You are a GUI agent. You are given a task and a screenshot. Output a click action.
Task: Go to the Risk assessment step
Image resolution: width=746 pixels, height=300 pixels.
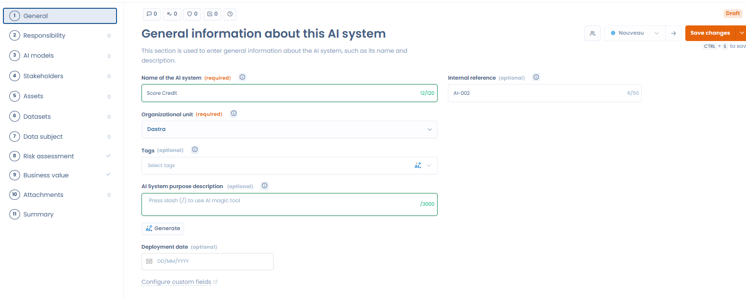pyautogui.click(x=48, y=156)
